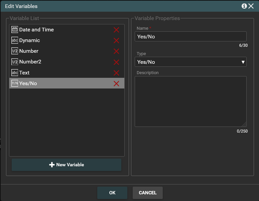Confirm changes with OK button
This screenshot has height=201, width=259.
coord(112,193)
